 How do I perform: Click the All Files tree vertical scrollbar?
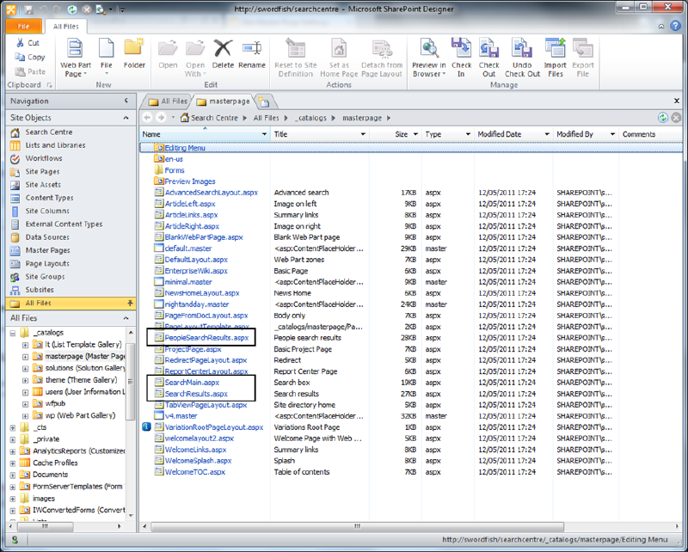(131, 382)
